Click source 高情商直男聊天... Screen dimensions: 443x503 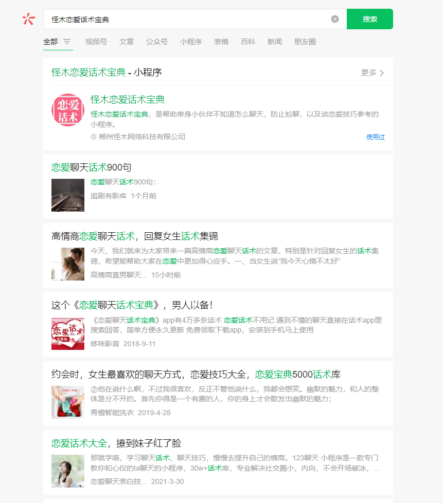pos(118,275)
